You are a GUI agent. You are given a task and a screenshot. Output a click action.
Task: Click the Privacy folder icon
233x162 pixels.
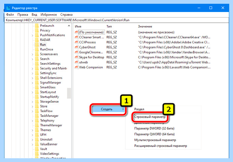(x=37, y=30)
